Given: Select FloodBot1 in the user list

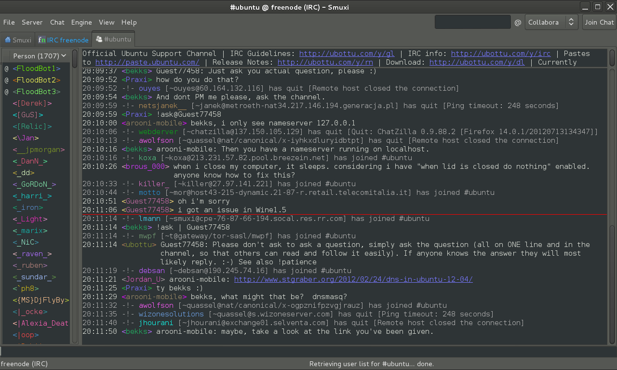Looking at the screenshot, I should pyautogui.click(x=37, y=69).
